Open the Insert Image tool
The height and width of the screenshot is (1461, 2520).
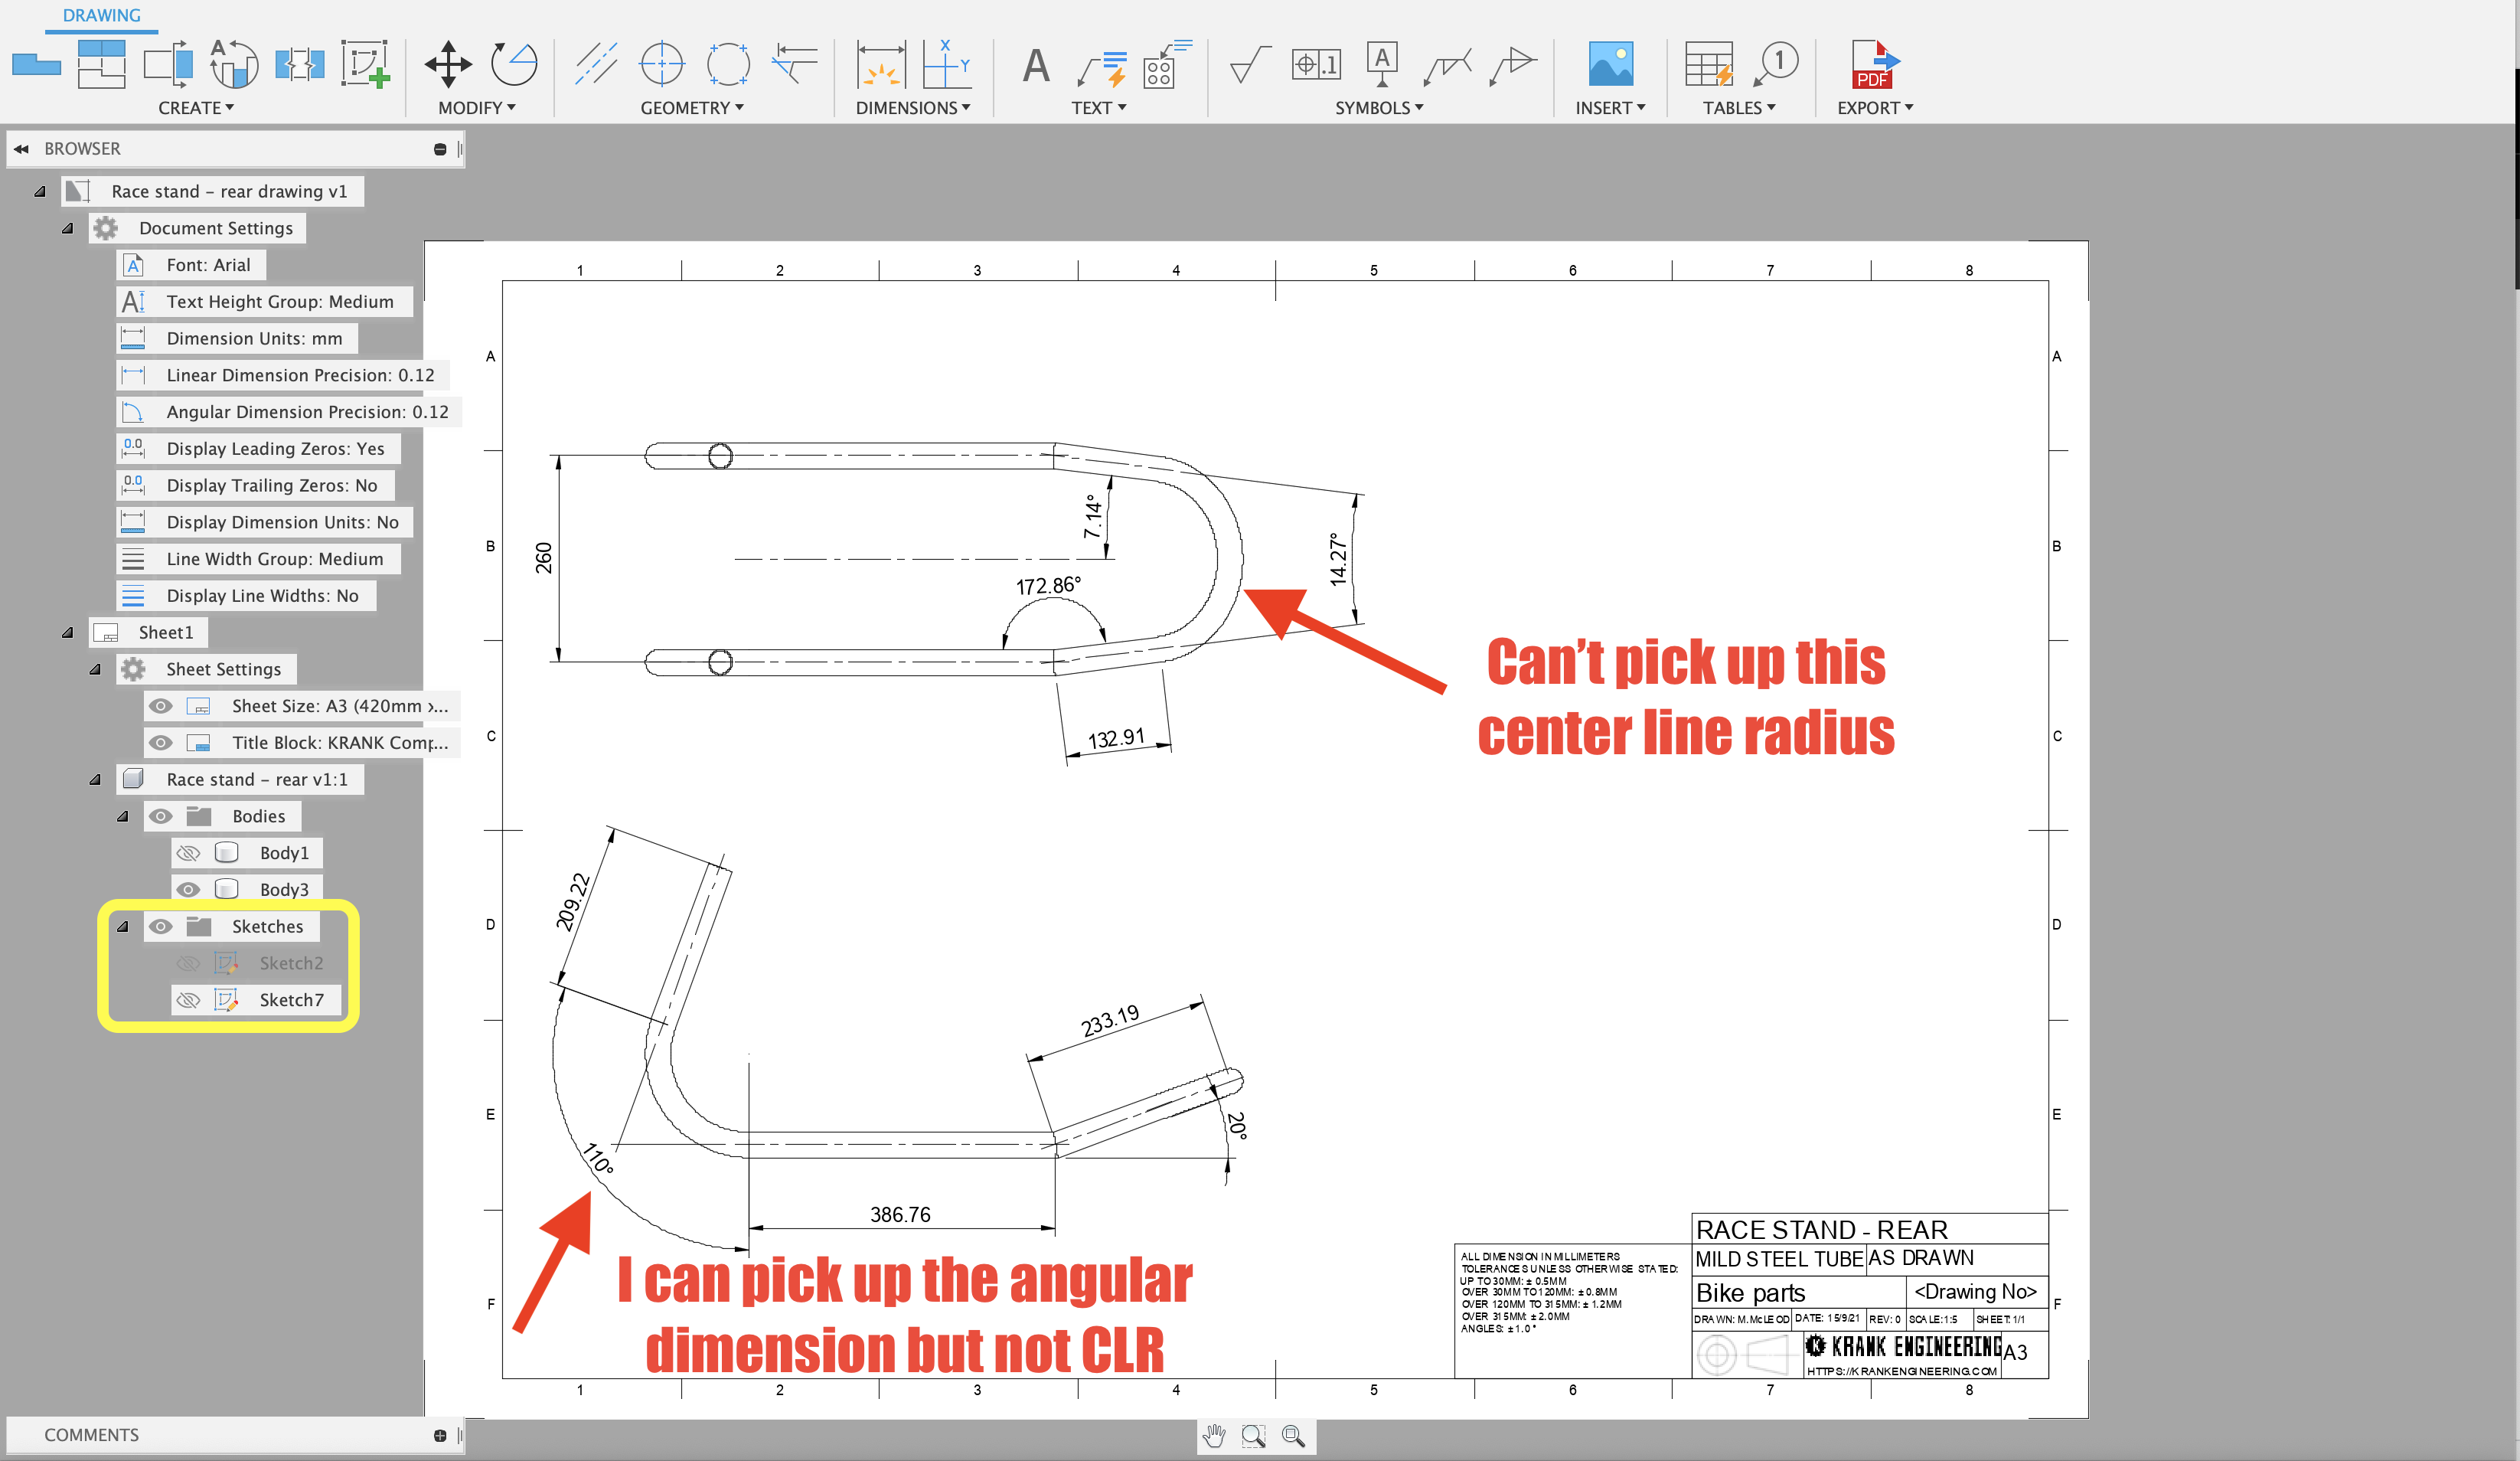click(x=1610, y=65)
